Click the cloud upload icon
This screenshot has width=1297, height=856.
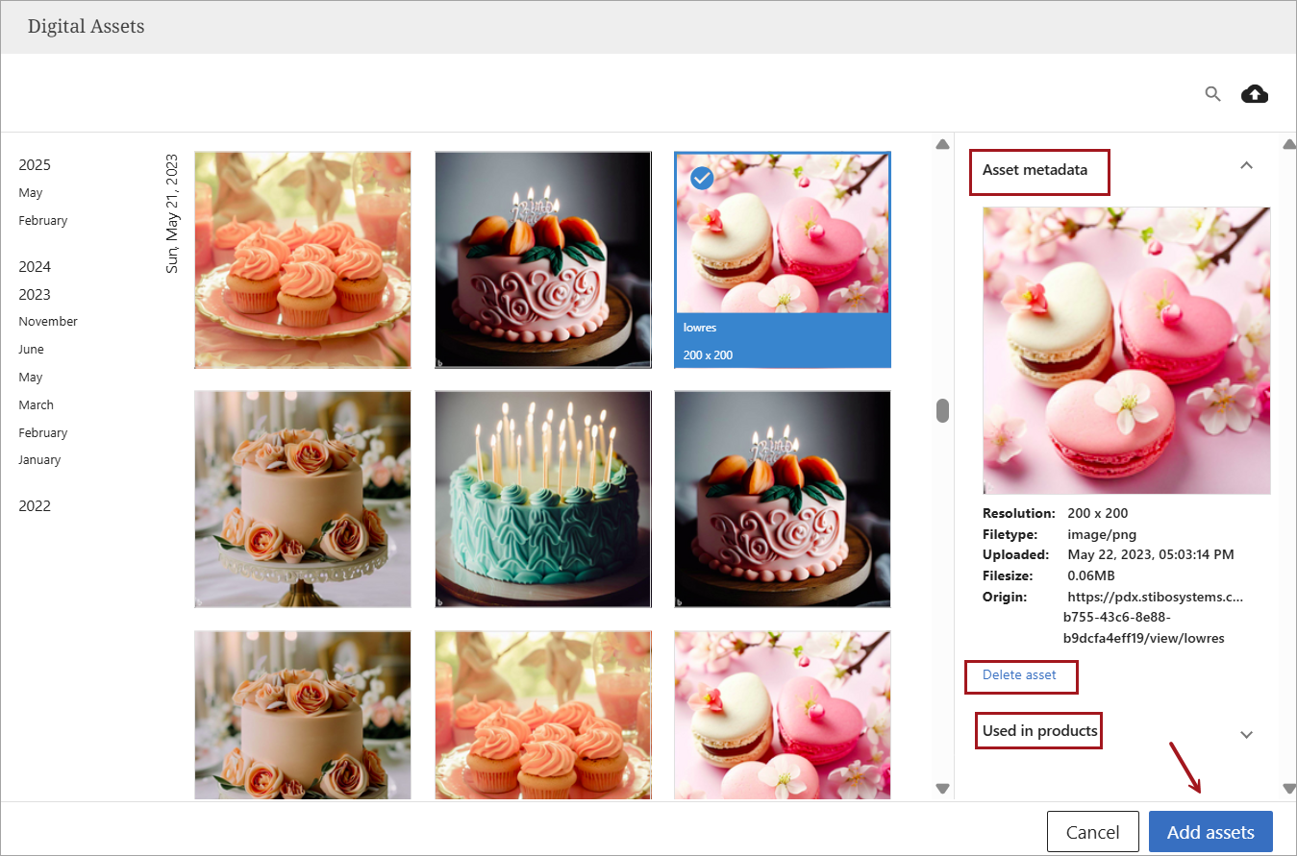1254,93
